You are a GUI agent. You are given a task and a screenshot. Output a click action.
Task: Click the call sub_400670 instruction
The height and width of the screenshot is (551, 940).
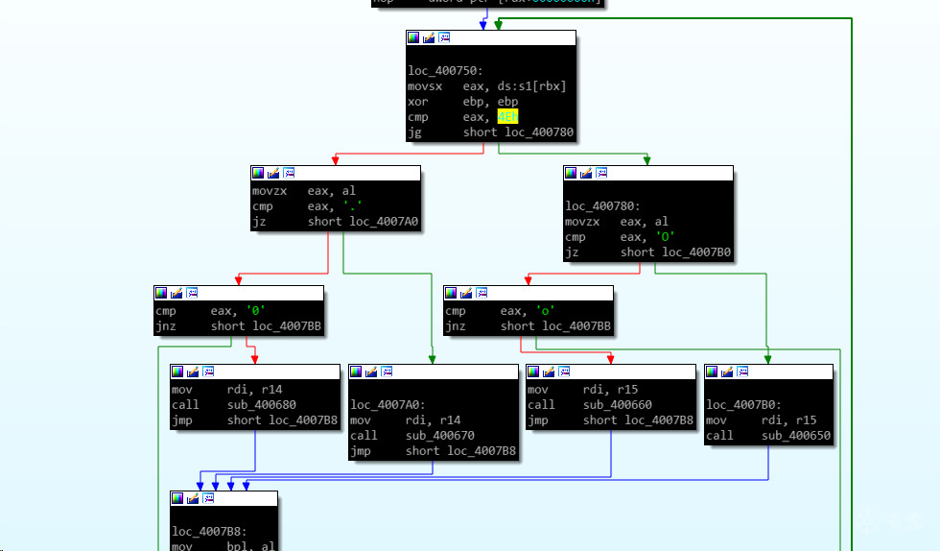412,435
